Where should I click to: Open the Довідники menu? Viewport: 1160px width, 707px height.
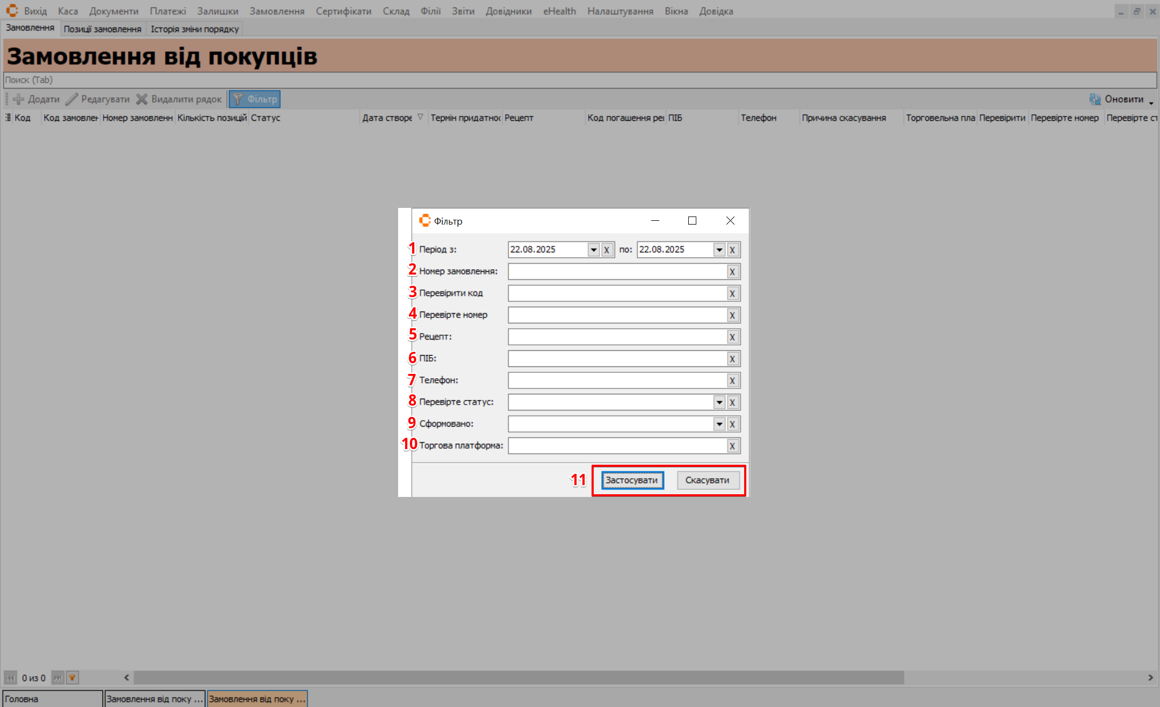[x=508, y=11]
